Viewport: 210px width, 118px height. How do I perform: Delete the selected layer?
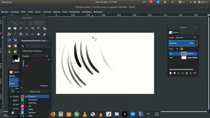click(x=195, y=73)
